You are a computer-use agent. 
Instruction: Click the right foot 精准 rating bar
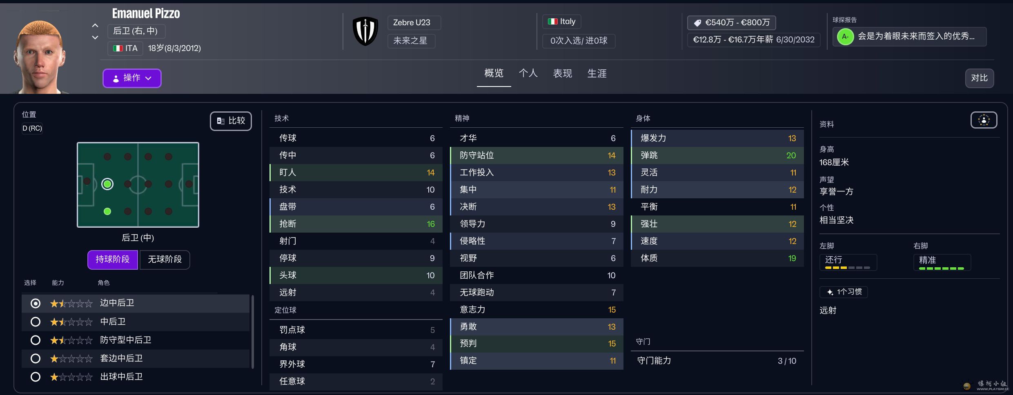tap(942, 268)
